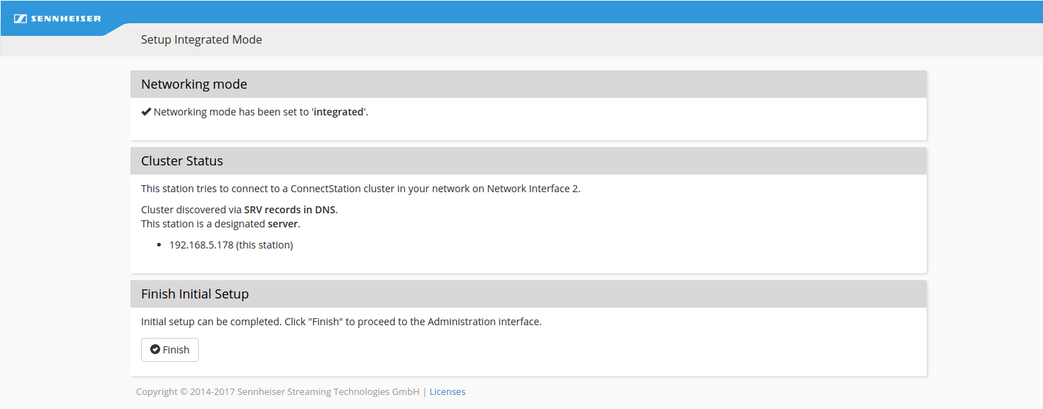Image resolution: width=1043 pixels, height=409 pixels.
Task: Click the circled check icon inside the Finish button
Action: point(155,350)
